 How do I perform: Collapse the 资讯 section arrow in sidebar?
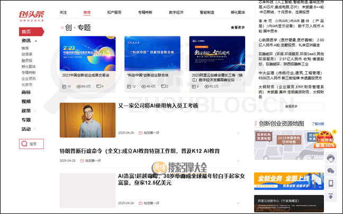[36, 41]
